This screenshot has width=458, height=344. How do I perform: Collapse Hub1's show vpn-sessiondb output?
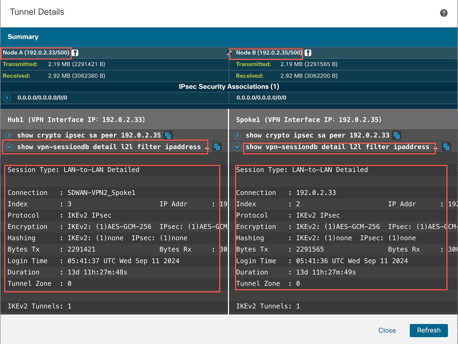pos(9,147)
